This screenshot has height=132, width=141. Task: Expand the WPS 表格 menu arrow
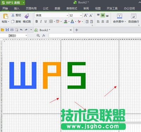pos(24,3)
